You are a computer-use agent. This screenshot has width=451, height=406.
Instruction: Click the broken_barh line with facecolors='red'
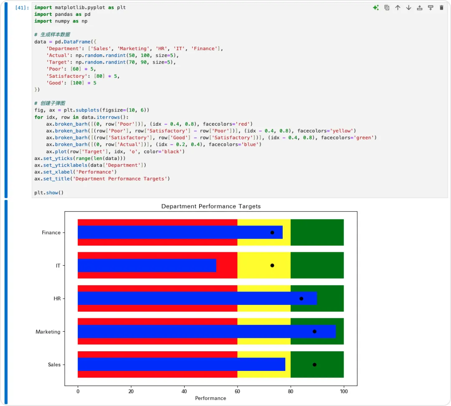tap(149, 124)
